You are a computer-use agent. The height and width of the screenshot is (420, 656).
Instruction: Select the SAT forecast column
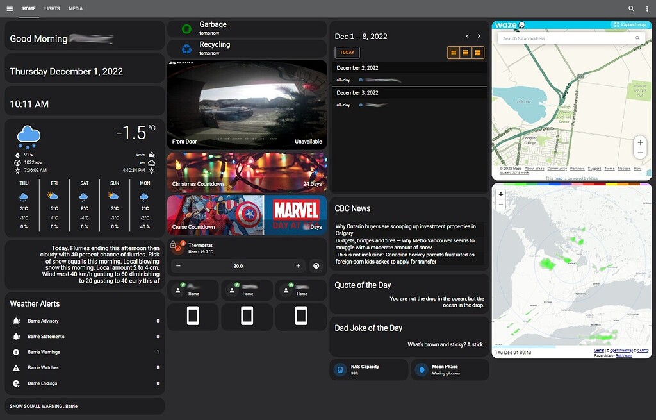(x=84, y=205)
